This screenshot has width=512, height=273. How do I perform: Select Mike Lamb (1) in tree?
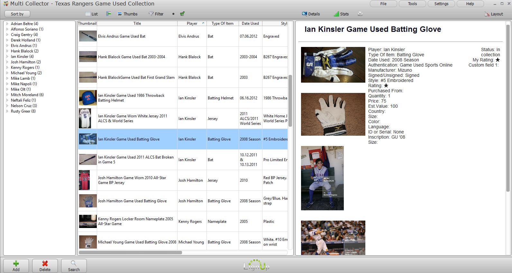pyautogui.click(x=23, y=78)
